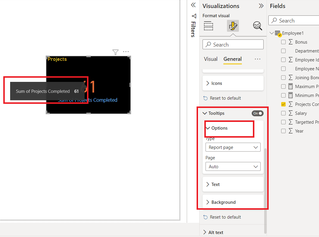Select the Employee N field name
The image size is (319, 237).
307,69
